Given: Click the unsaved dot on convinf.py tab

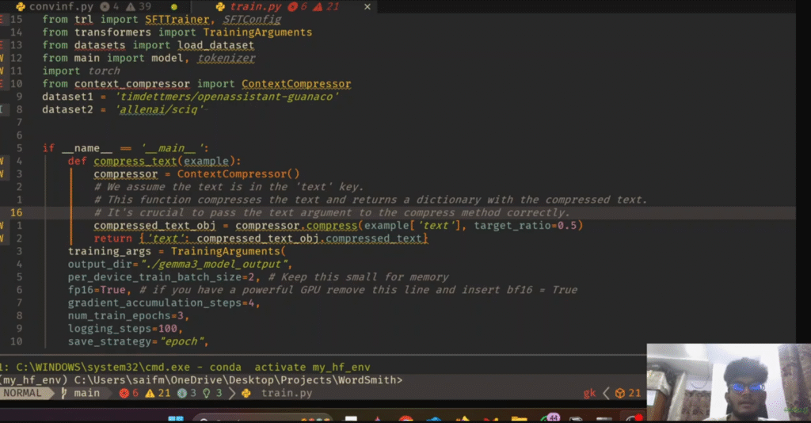Looking at the screenshot, I should 173,6.
